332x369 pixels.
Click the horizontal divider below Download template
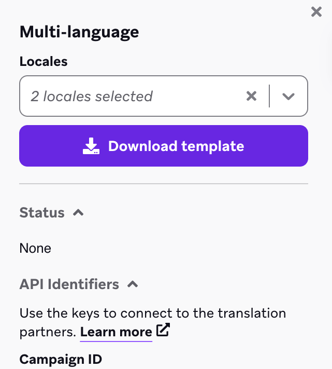164,184
